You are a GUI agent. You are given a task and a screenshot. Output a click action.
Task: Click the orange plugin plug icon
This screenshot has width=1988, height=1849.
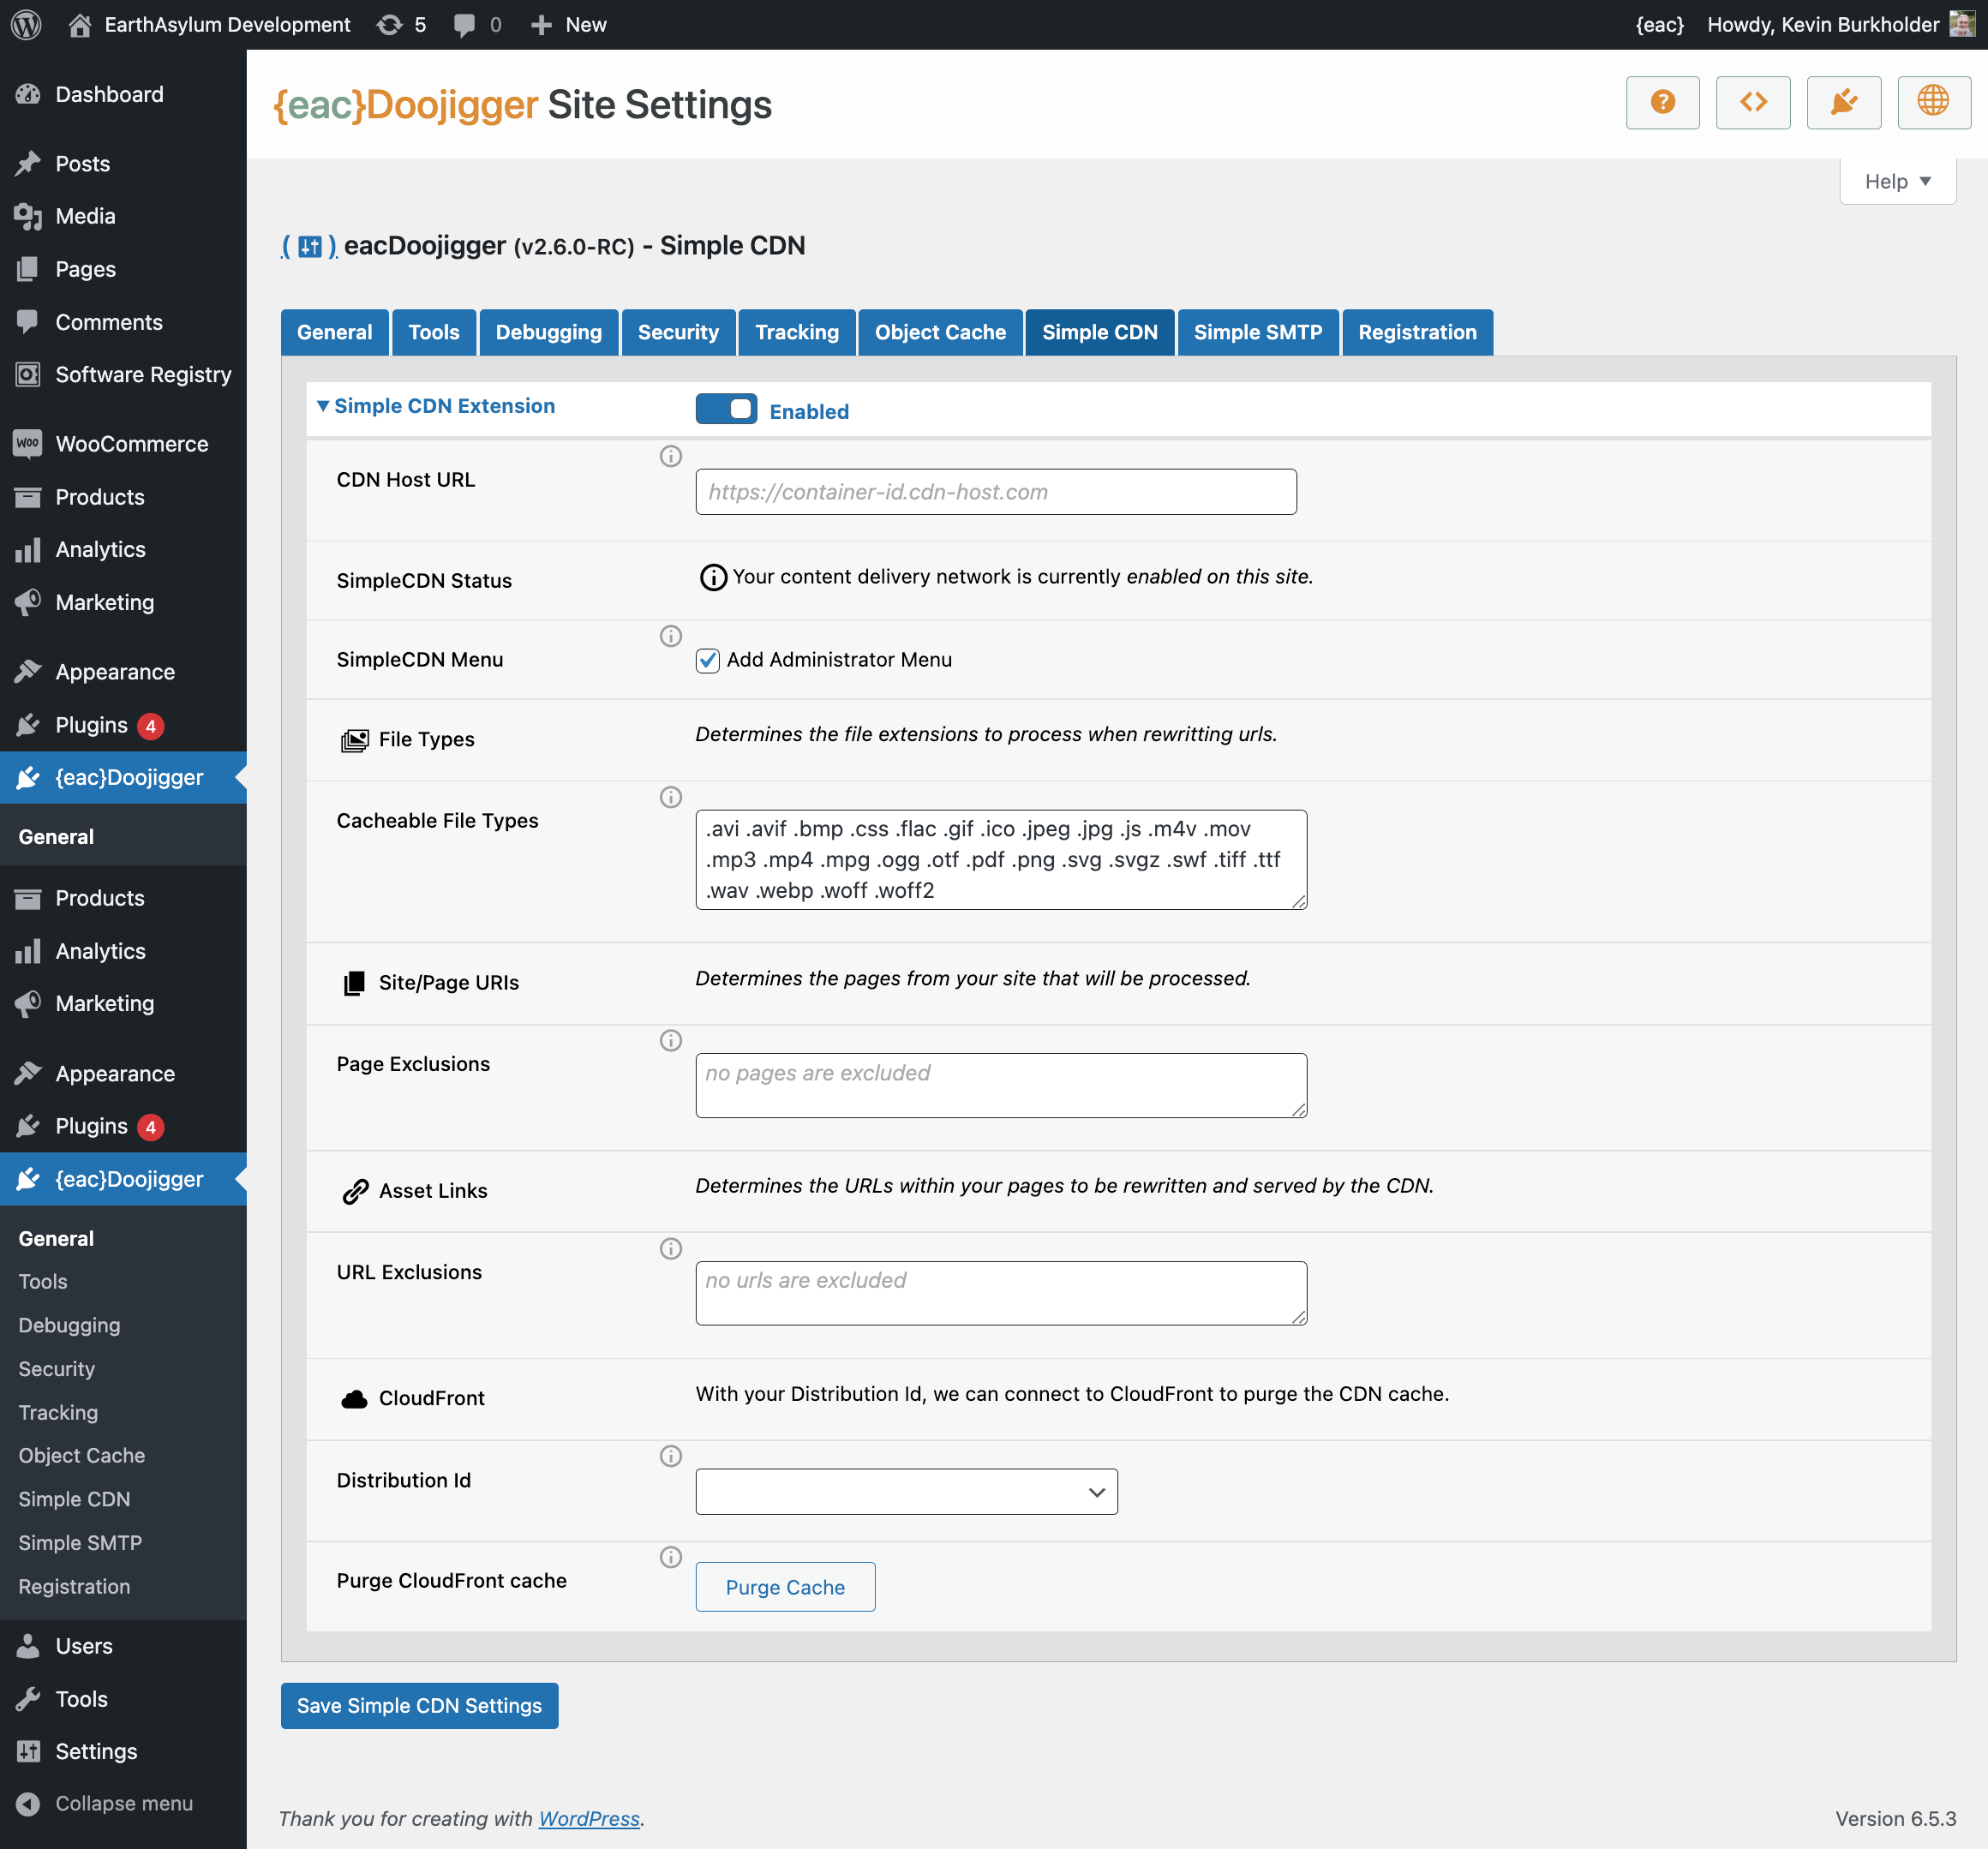(1843, 103)
